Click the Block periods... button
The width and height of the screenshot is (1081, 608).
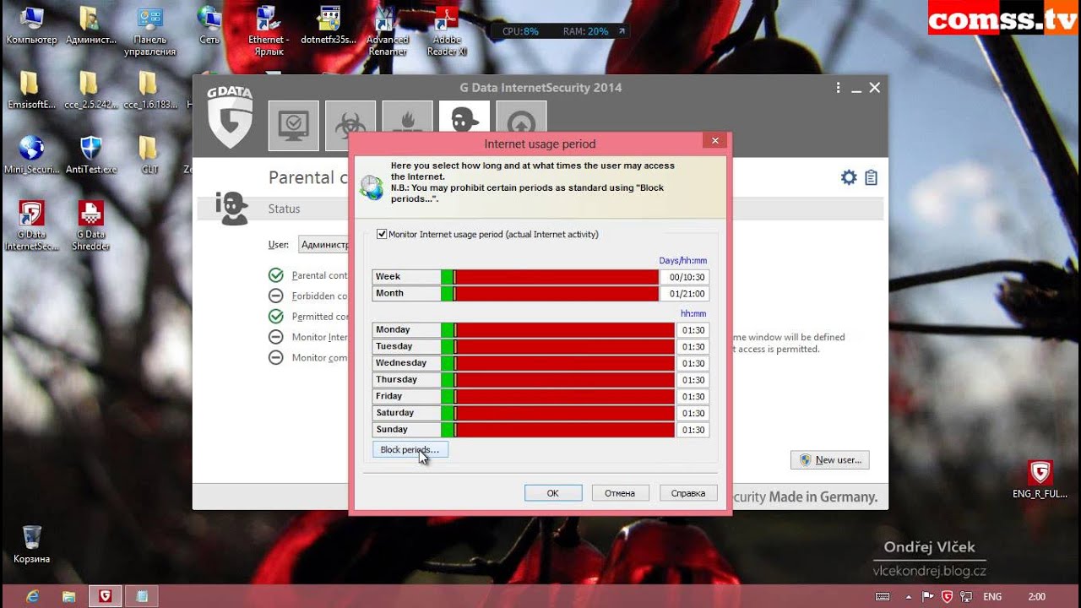tap(410, 449)
